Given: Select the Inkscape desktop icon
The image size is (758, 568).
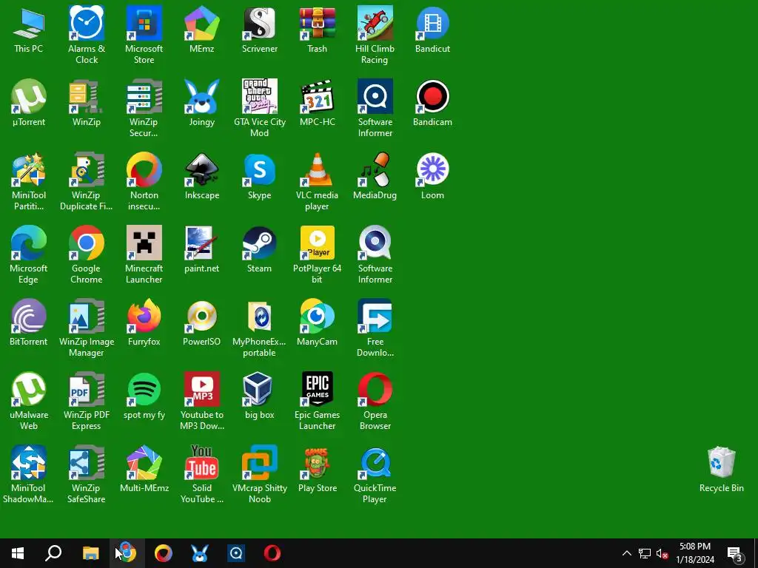Looking at the screenshot, I should click(201, 176).
